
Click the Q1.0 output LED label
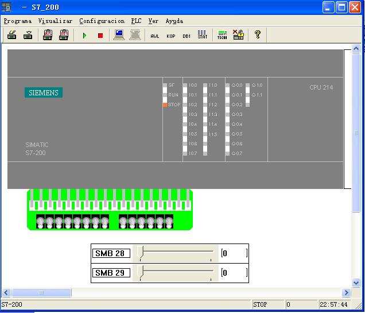pyautogui.click(x=257, y=85)
